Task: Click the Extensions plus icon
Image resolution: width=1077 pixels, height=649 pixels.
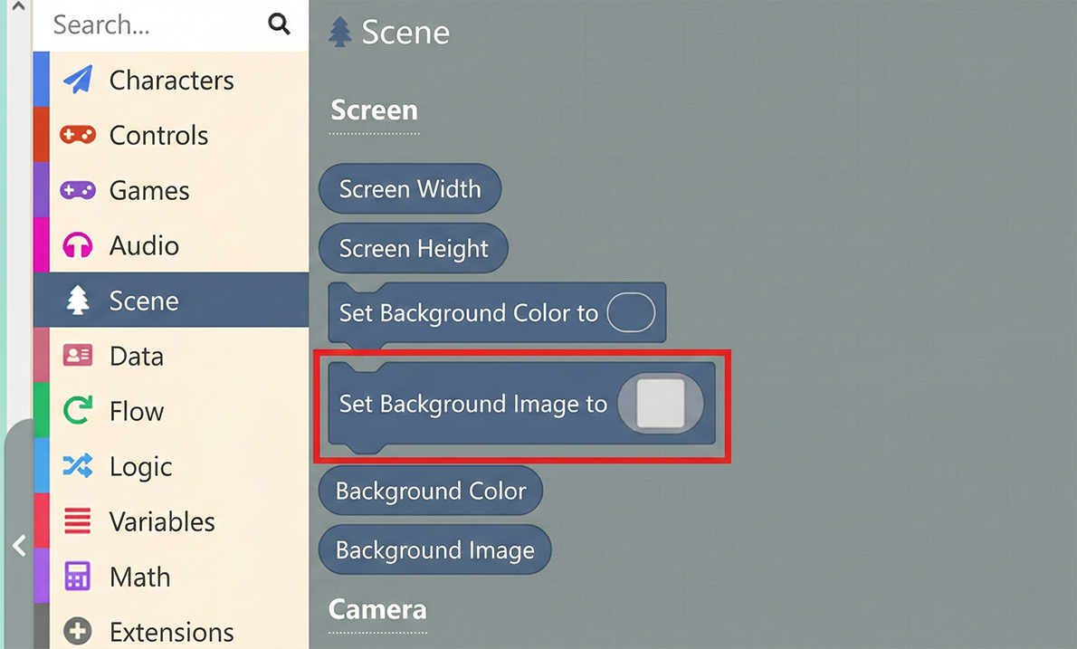Action: tap(78, 631)
